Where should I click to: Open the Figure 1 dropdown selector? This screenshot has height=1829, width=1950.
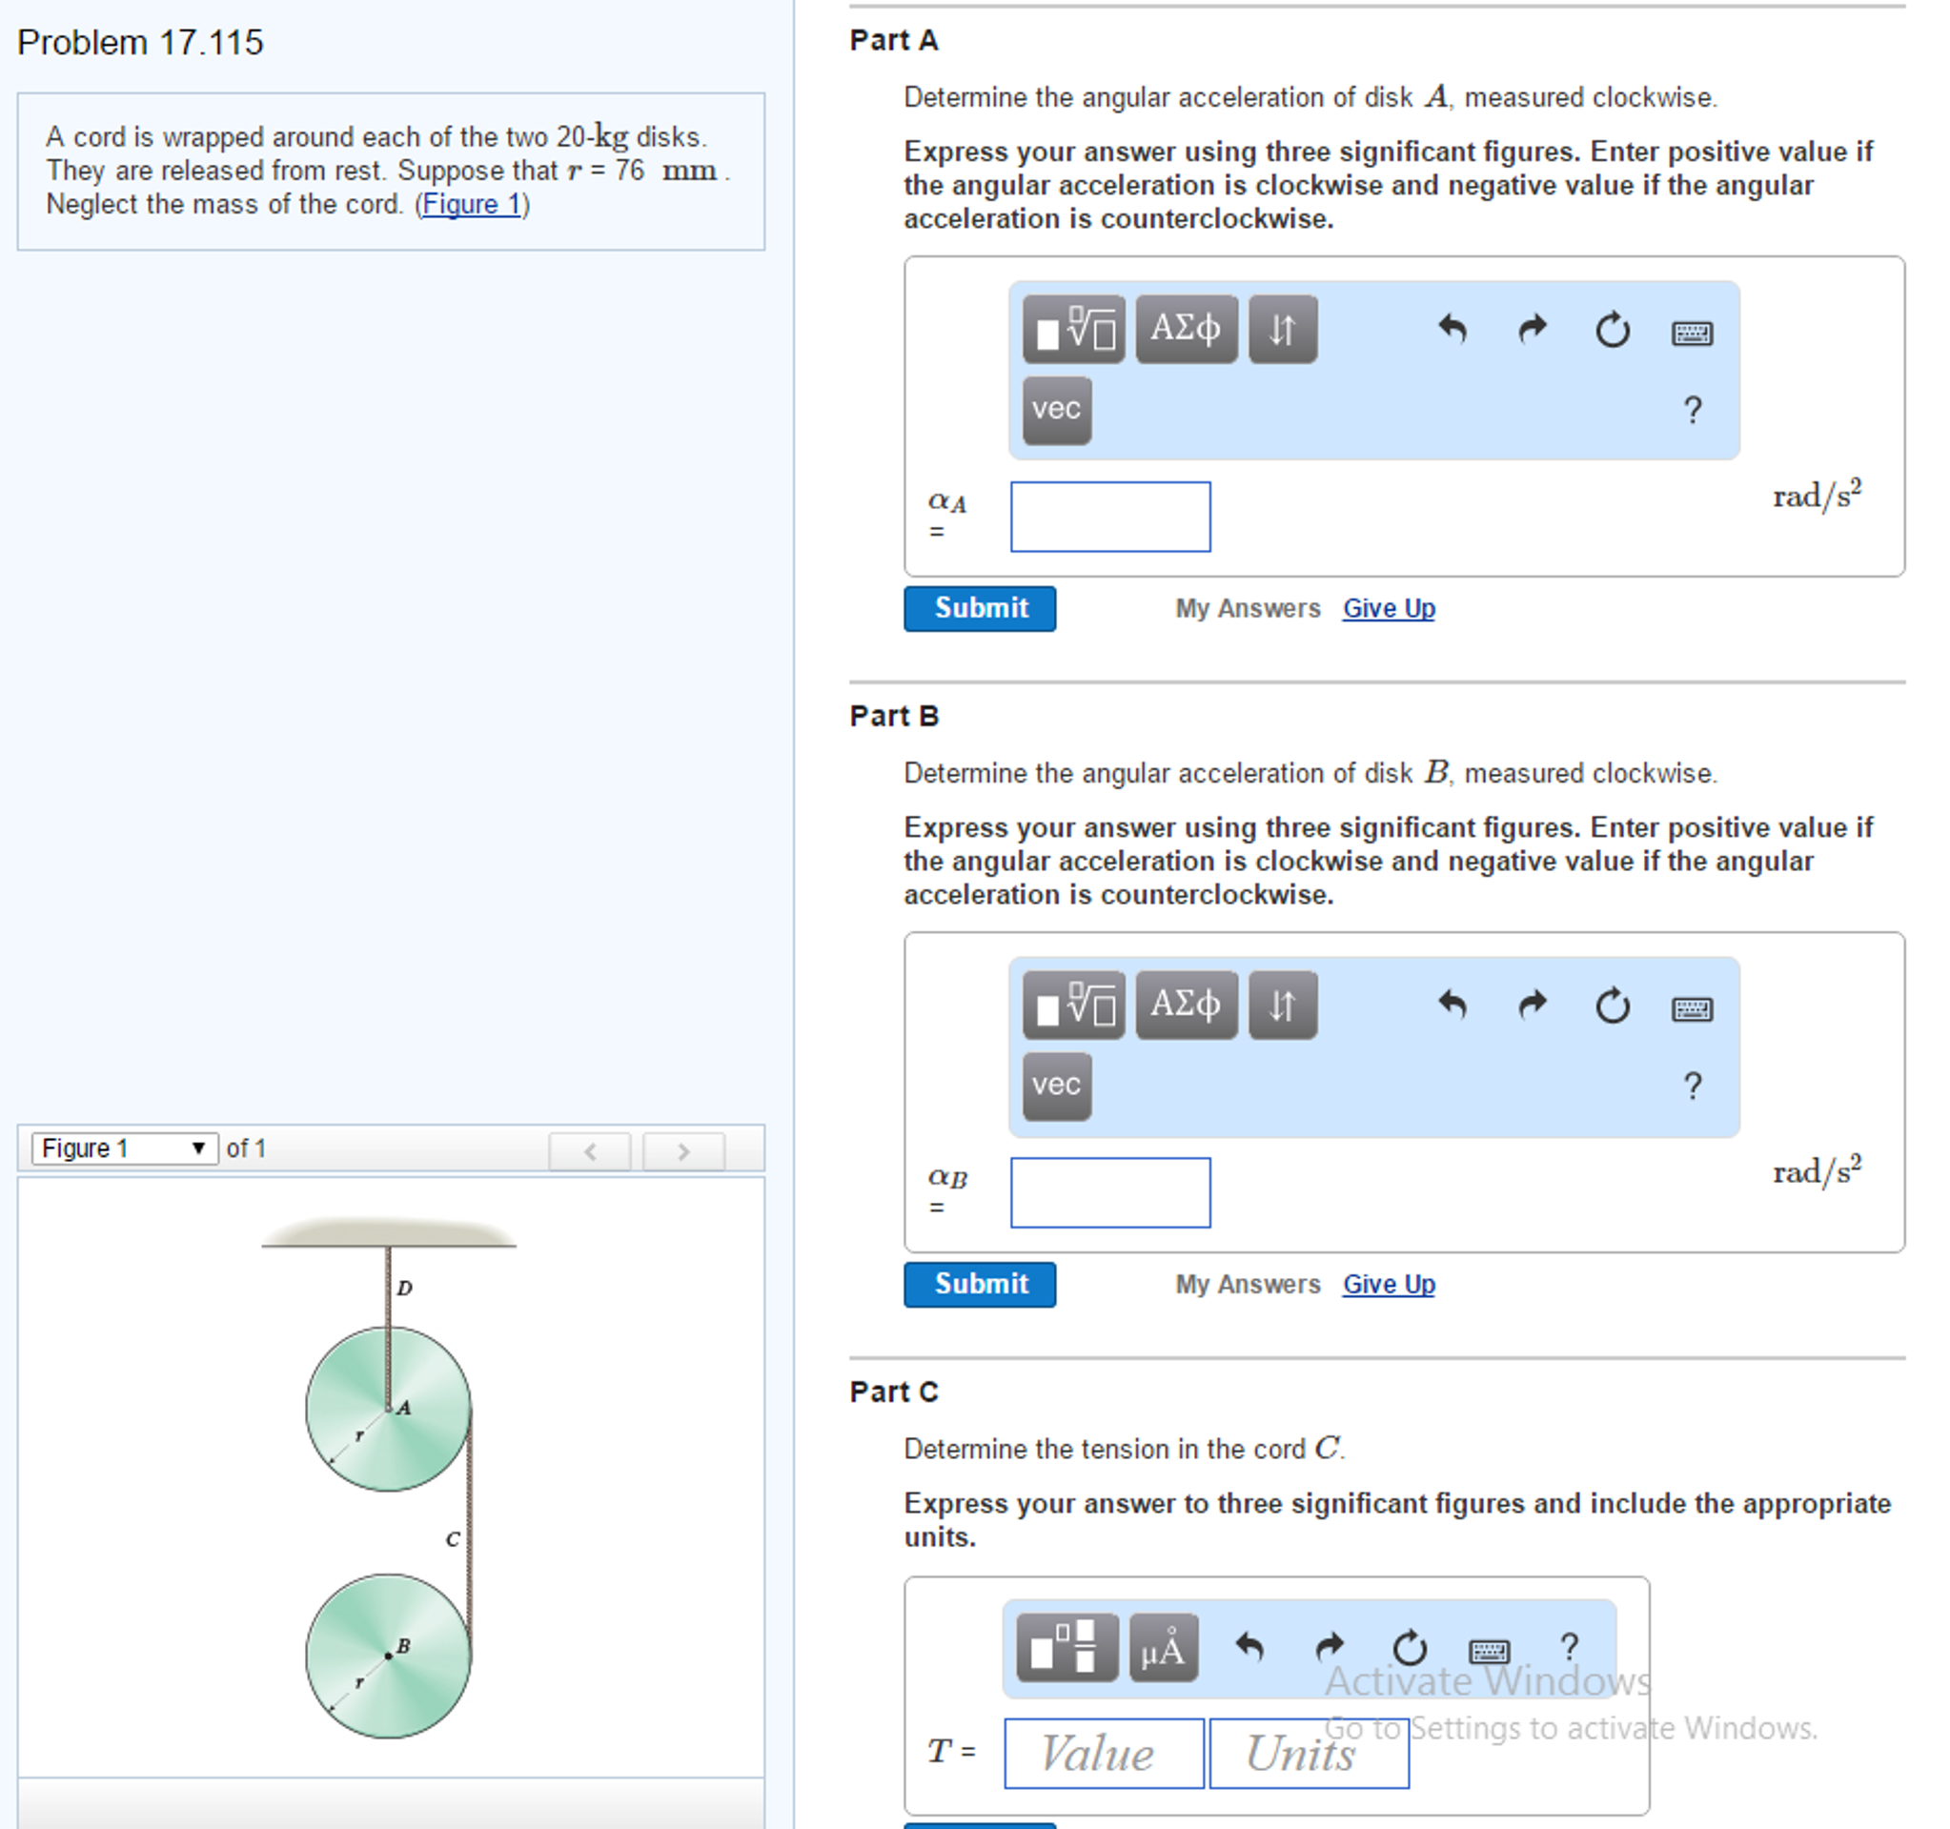(x=124, y=1148)
